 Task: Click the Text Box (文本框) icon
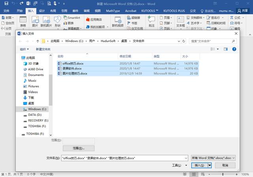point(180,22)
